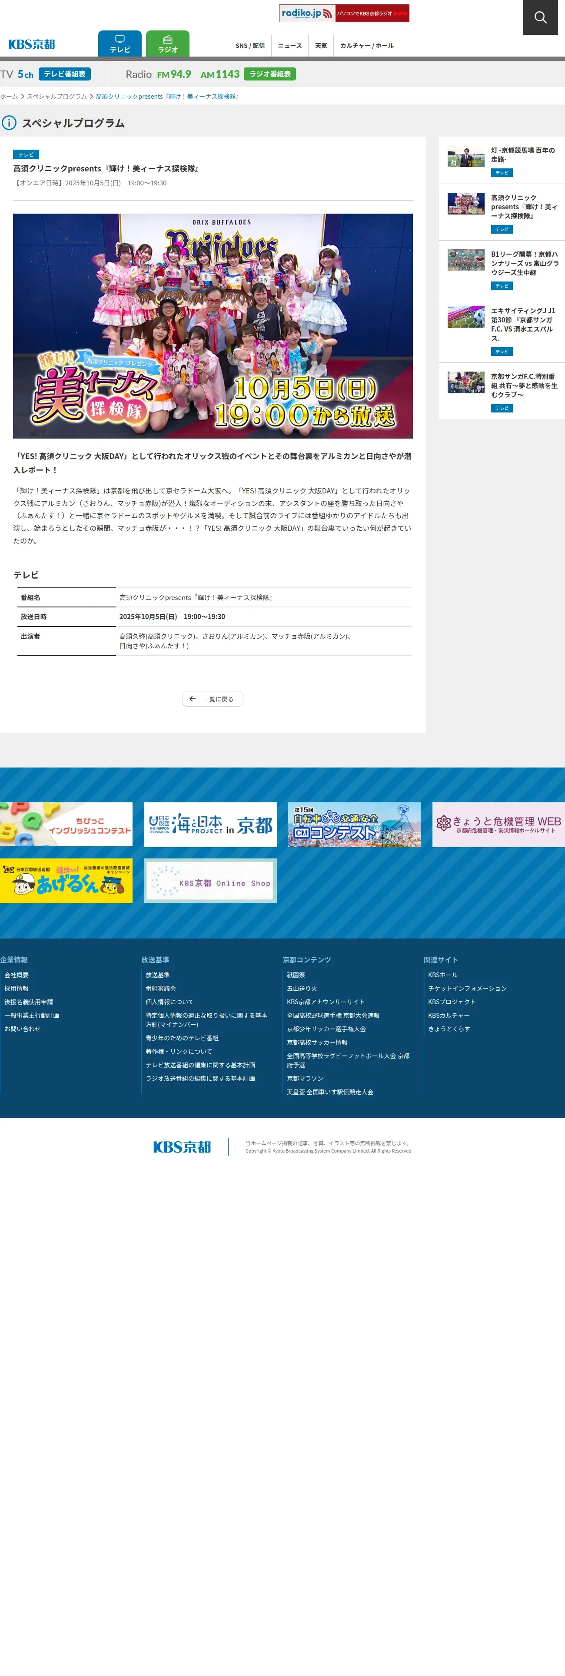565x1676 pixels.
Task: Open 京都マラソン footer link
Action: coord(305,1079)
